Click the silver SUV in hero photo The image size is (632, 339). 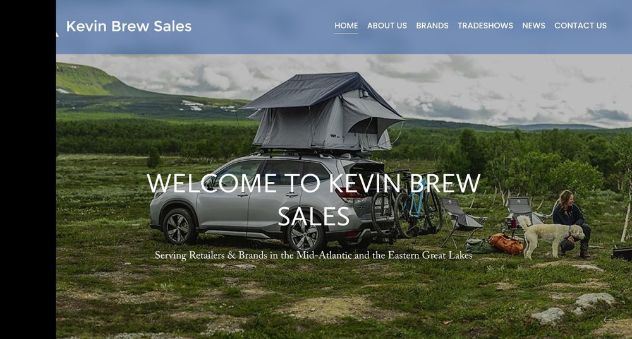[x=266, y=201]
